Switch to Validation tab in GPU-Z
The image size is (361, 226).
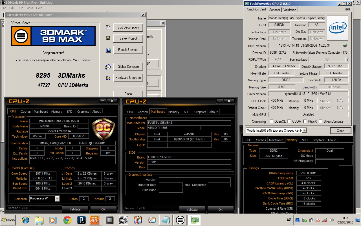(x=290, y=10)
